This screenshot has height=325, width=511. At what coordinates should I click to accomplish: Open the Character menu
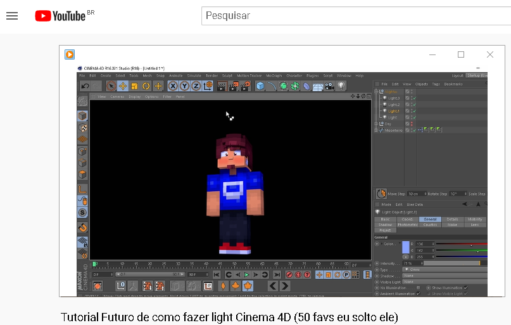pos(294,75)
